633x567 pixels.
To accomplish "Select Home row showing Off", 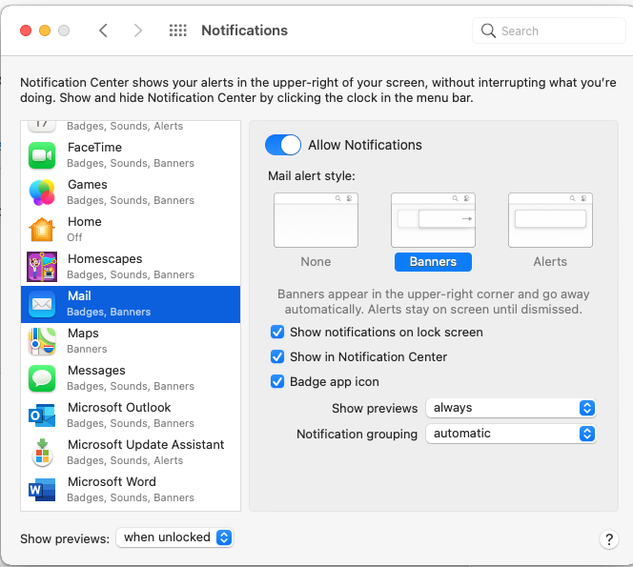I will pos(131,230).
